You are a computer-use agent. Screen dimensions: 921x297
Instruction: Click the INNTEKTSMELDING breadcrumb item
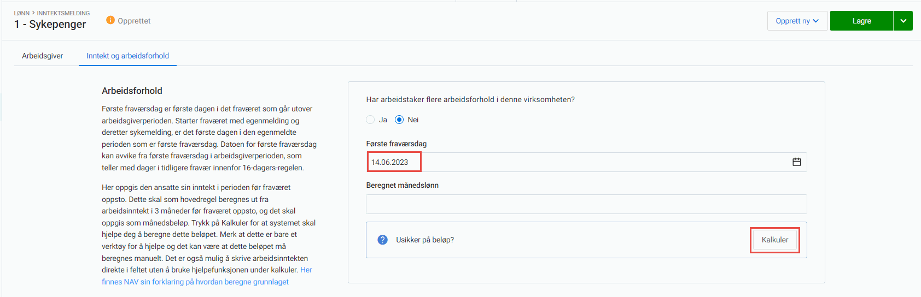tap(63, 13)
